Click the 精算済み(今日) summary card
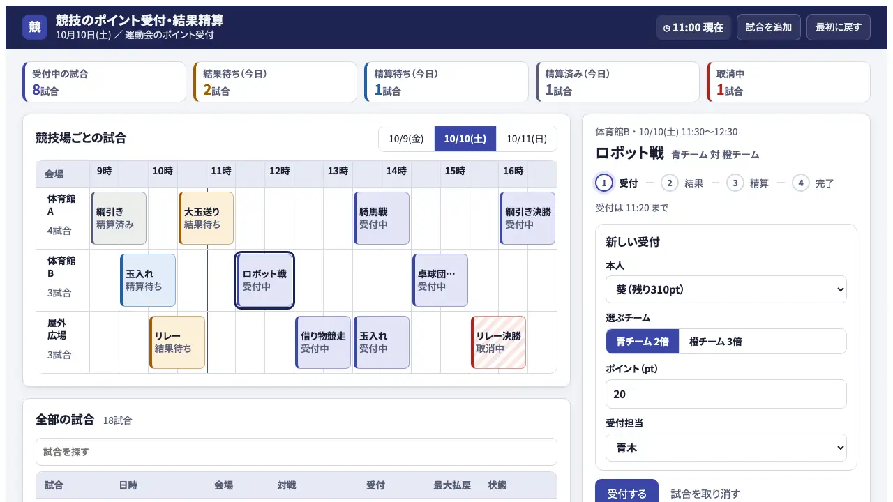Viewport: 893px width, 502px height. (x=617, y=82)
